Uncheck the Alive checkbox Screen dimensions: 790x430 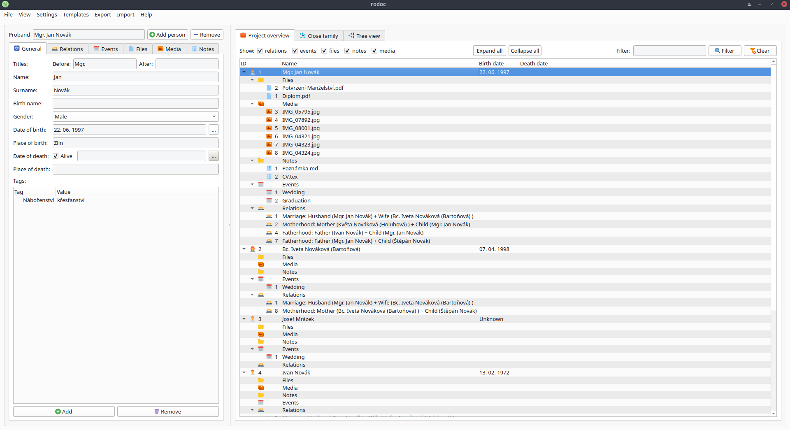click(x=56, y=156)
